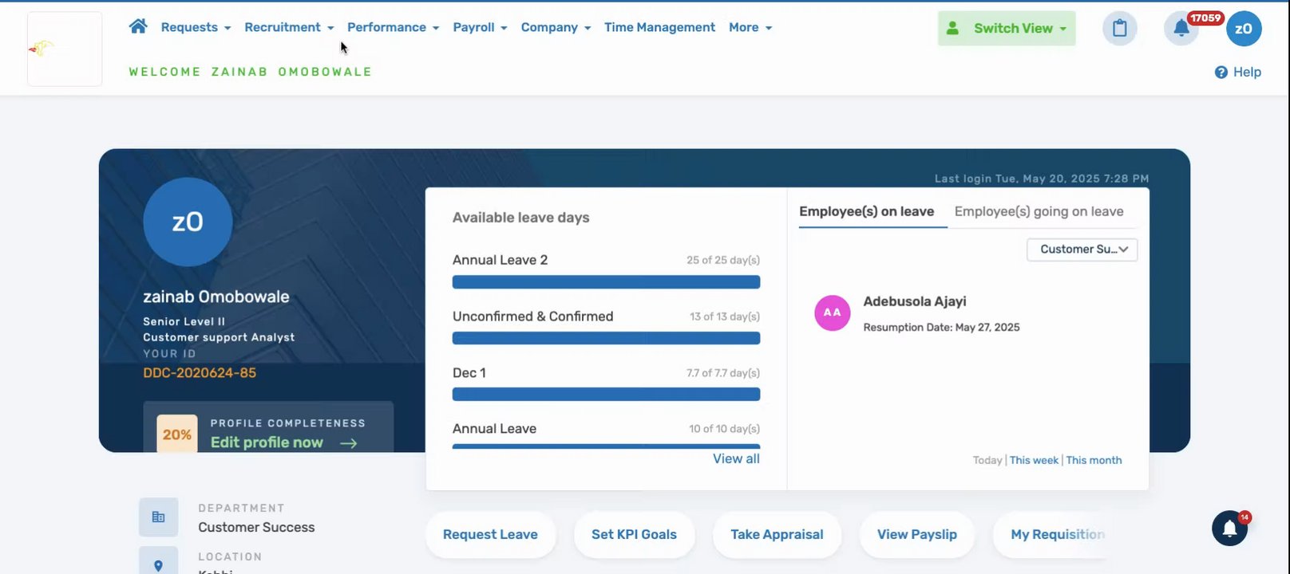Select the Employee(s) on leave tab
Viewport: 1290px width, 574px height.
coord(866,211)
